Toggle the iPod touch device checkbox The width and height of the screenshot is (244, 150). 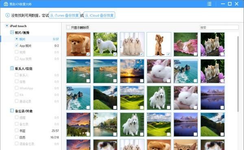pyautogui.click(x=7, y=26)
